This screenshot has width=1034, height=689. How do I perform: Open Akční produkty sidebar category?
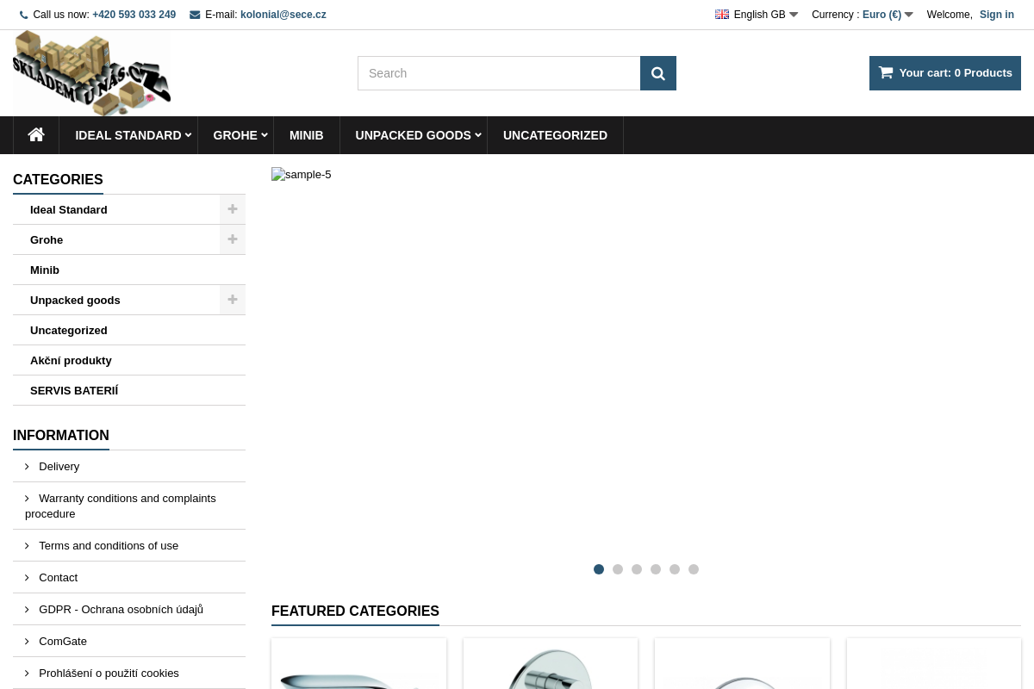(71, 360)
